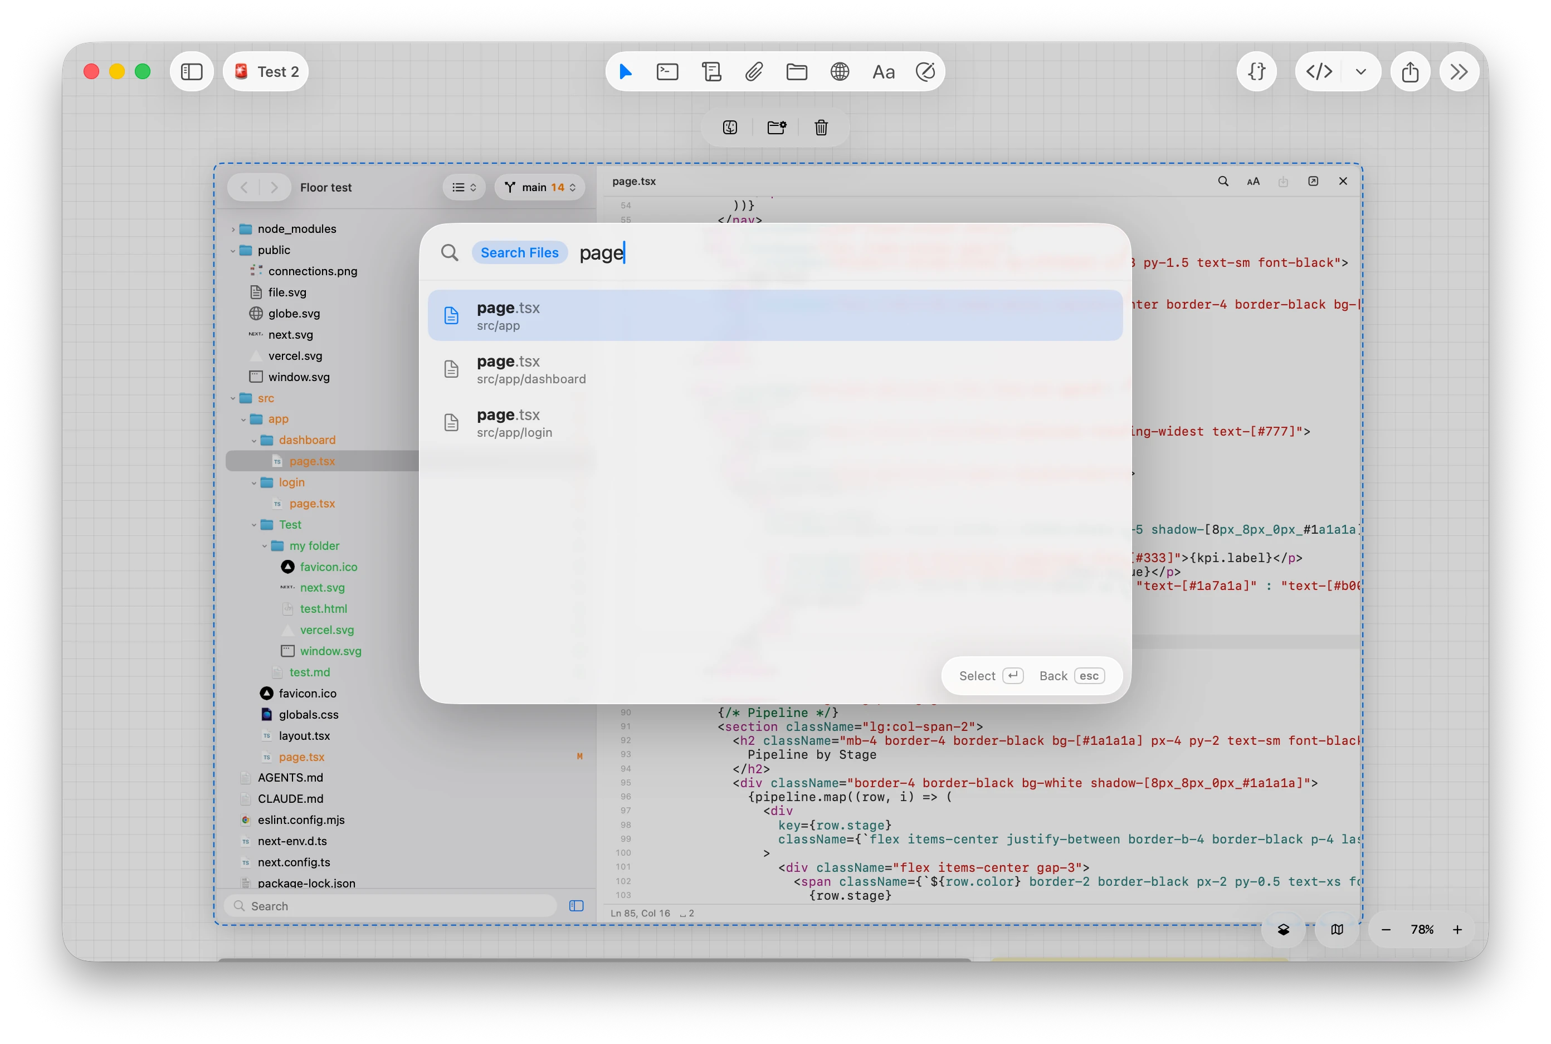Click the 78% zoom level
1551x1044 pixels.
pyautogui.click(x=1421, y=929)
